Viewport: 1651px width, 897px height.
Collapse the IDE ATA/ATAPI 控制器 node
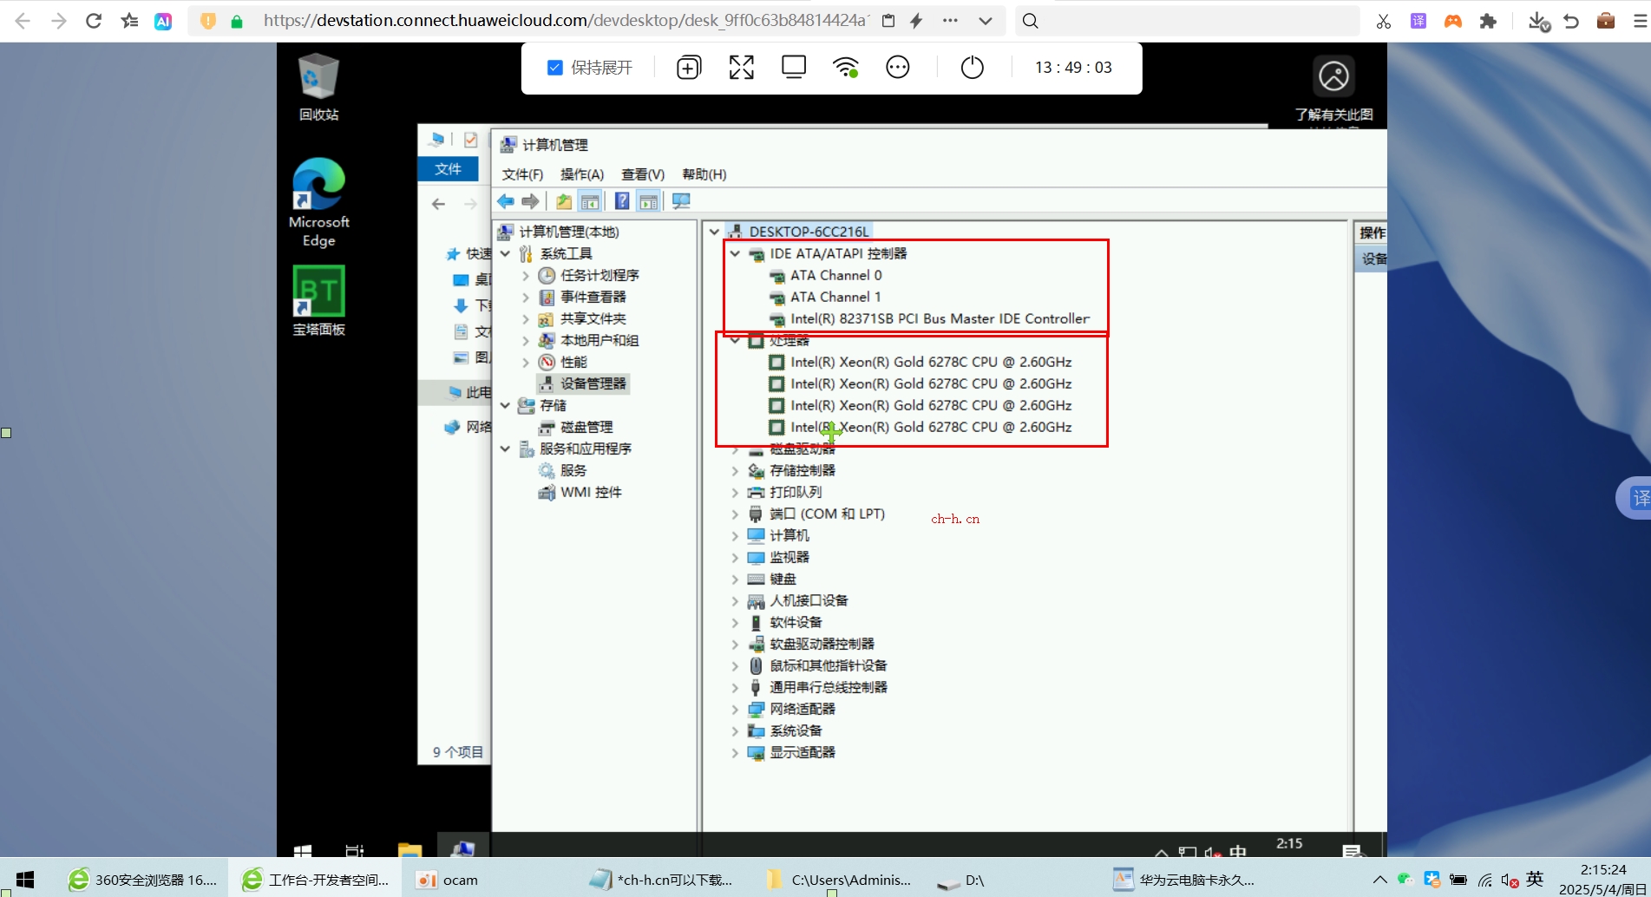tap(735, 254)
